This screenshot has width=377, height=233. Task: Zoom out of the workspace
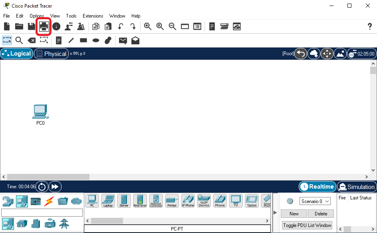tap(173, 26)
